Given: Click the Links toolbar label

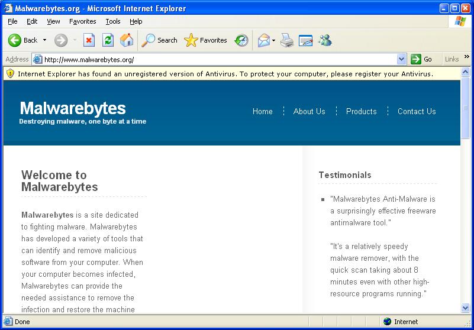Looking at the screenshot, I should (452, 59).
